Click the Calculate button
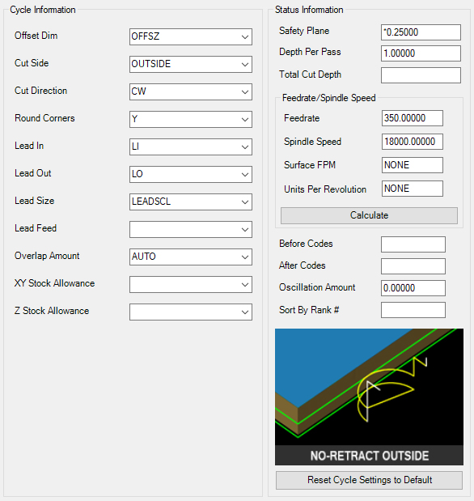Viewport: 474px width, 501px height. pyautogui.click(x=369, y=215)
